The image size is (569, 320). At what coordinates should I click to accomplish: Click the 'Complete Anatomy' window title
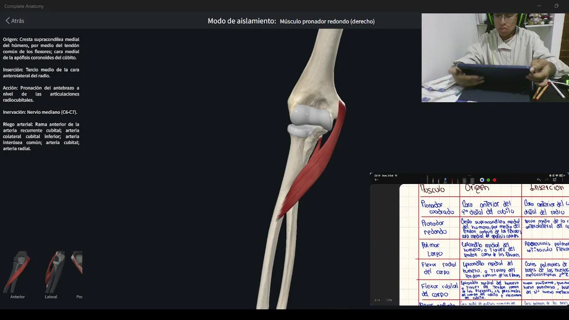coord(24,6)
